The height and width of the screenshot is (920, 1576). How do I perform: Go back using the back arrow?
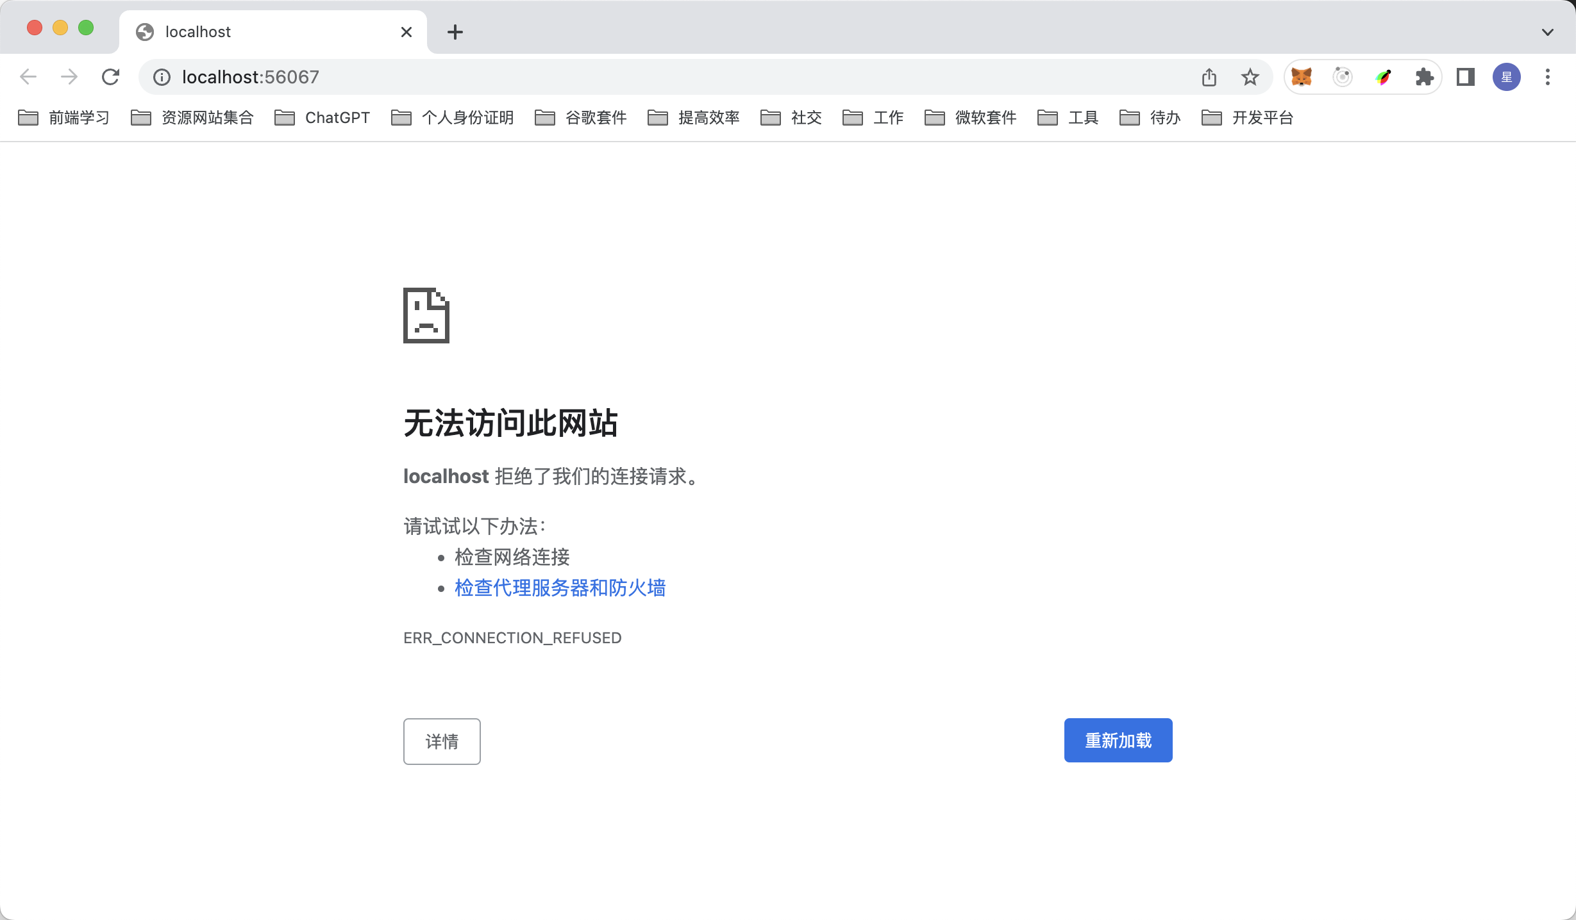click(28, 76)
